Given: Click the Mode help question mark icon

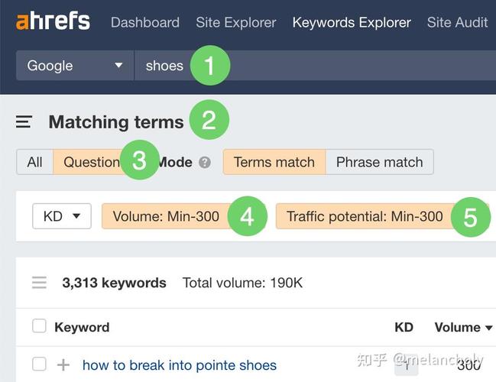Looking at the screenshot, I should 205,163.
